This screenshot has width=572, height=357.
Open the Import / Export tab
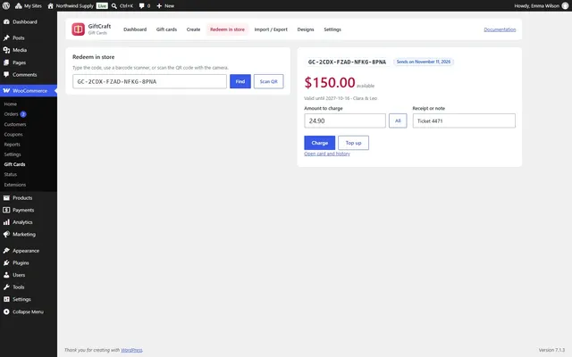(x=271, y=29)
